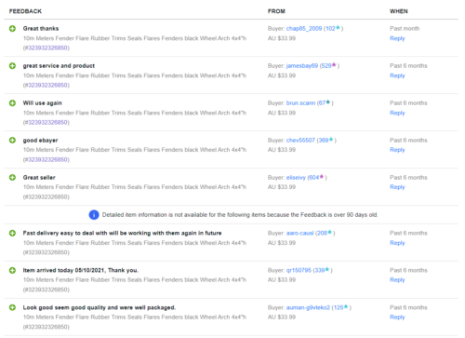Open buyer profile chap85_2009
This screenshot has height=338, width=465.
coord(304,29)
